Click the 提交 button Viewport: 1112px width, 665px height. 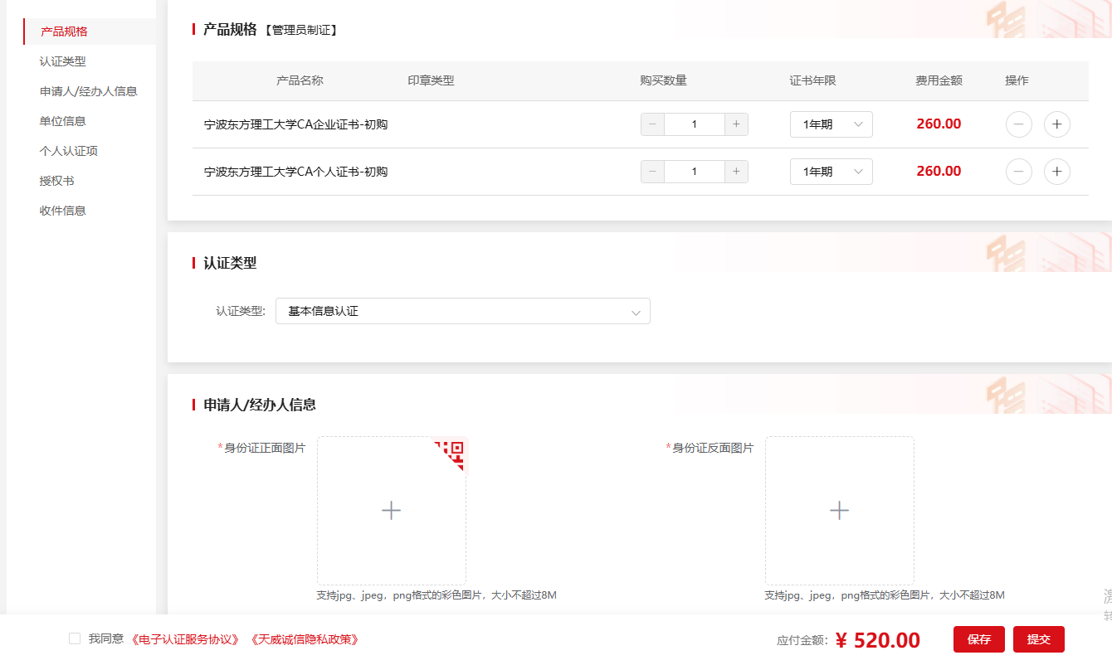[1038, 639]
